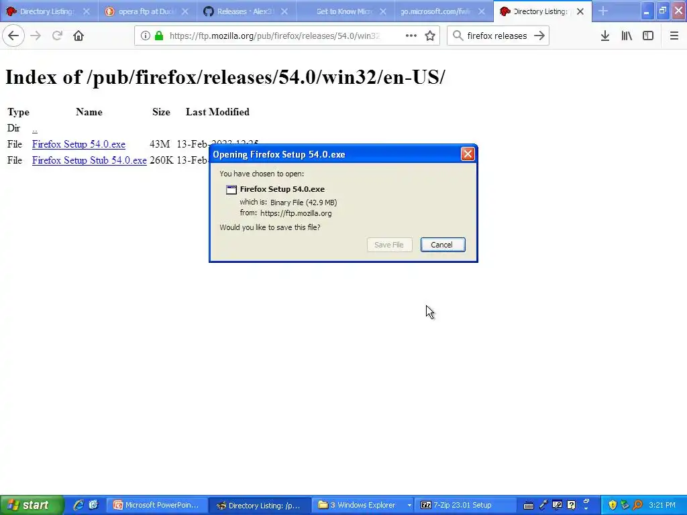Close the go.microsoft.com tab
Image resolution: width=687 pixels, height=515 pixels.
point(482,11)
